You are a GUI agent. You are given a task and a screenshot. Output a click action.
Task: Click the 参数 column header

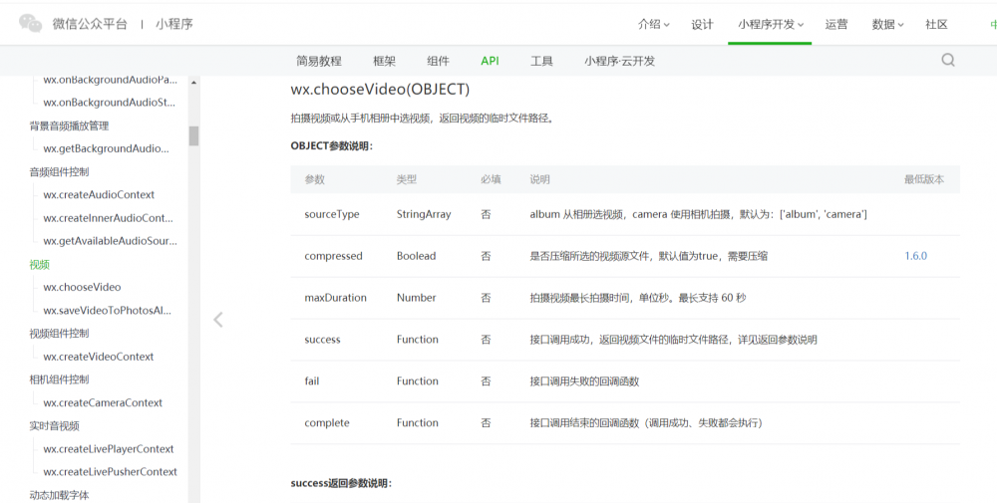point(315,179)
